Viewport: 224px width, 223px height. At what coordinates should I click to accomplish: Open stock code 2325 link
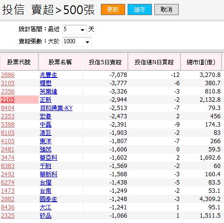point(8,216)
